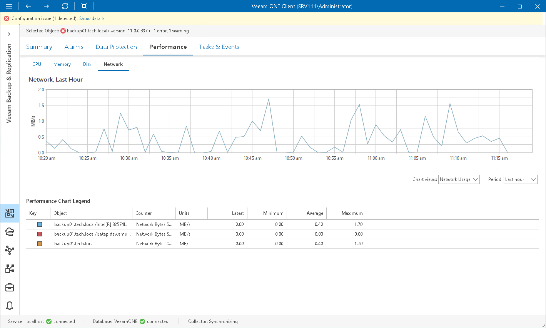Sort by the Maximum column header

click(346, 213)
